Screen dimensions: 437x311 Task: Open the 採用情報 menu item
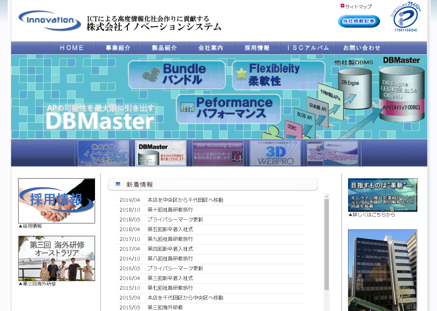point(257,48)
